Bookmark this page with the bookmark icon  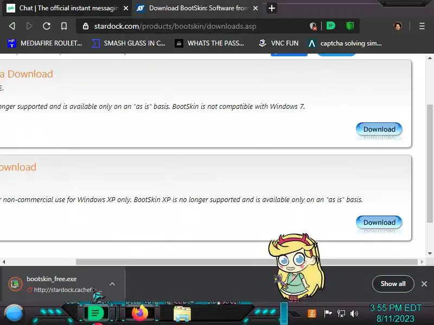click(64, 26)
